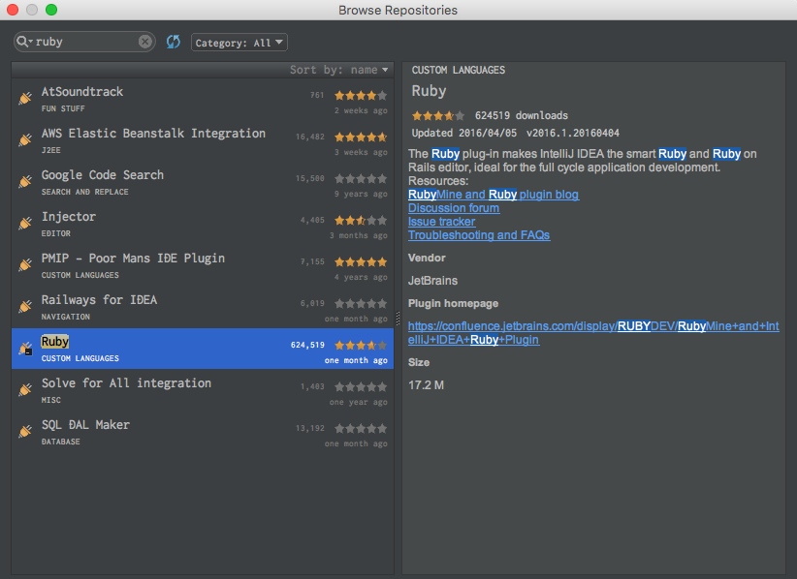Viewport: 797px width, 579px height.
Task: Click SQL DAL Maker star rating
Action: pyautogui.click(x=361, y=428)
